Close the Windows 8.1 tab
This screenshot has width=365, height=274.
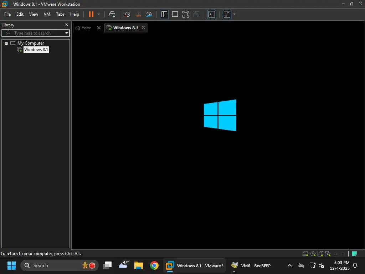pyautogui.click(x=143, y=28)
